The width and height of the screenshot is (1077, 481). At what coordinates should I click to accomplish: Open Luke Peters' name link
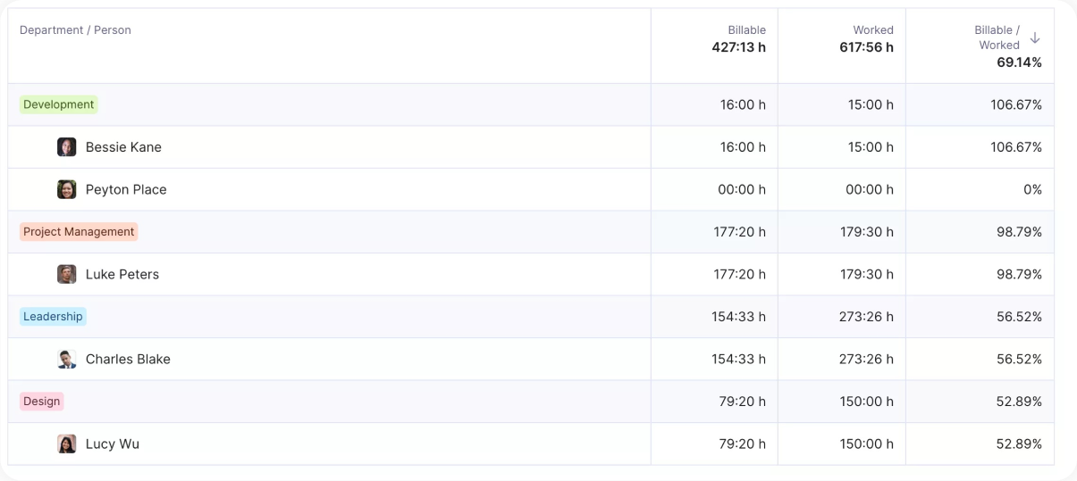122,274
